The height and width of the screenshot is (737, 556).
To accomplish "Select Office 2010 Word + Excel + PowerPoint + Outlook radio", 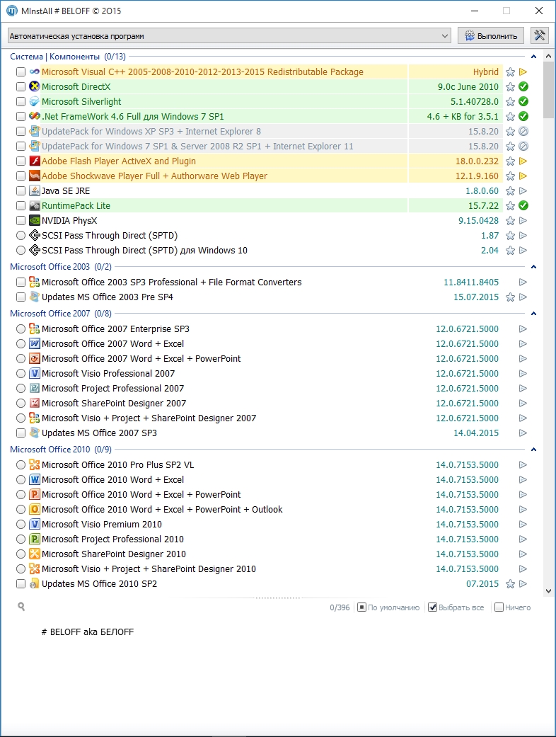I will [21, 509].
